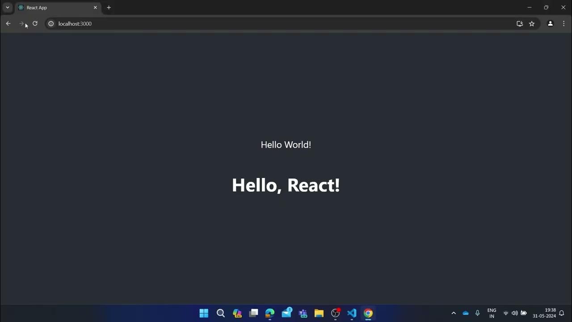
Task: Reload the localhost:3000 page
Action: pyautogui.click(x=35, y=24)
